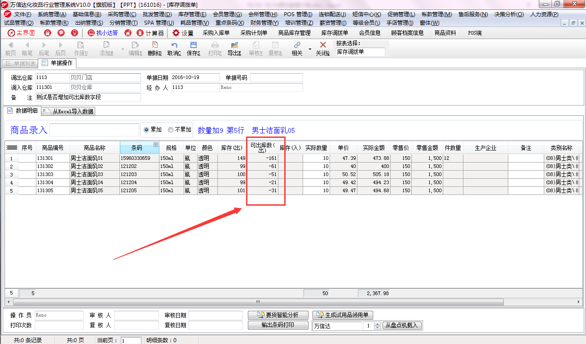
Task: Click the 当前页 page number field
Action: tap(131, 340)
